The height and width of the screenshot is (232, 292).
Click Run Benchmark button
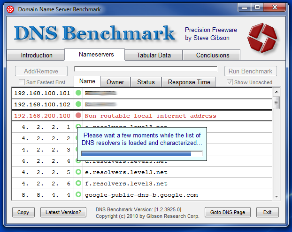click(251, 71)
